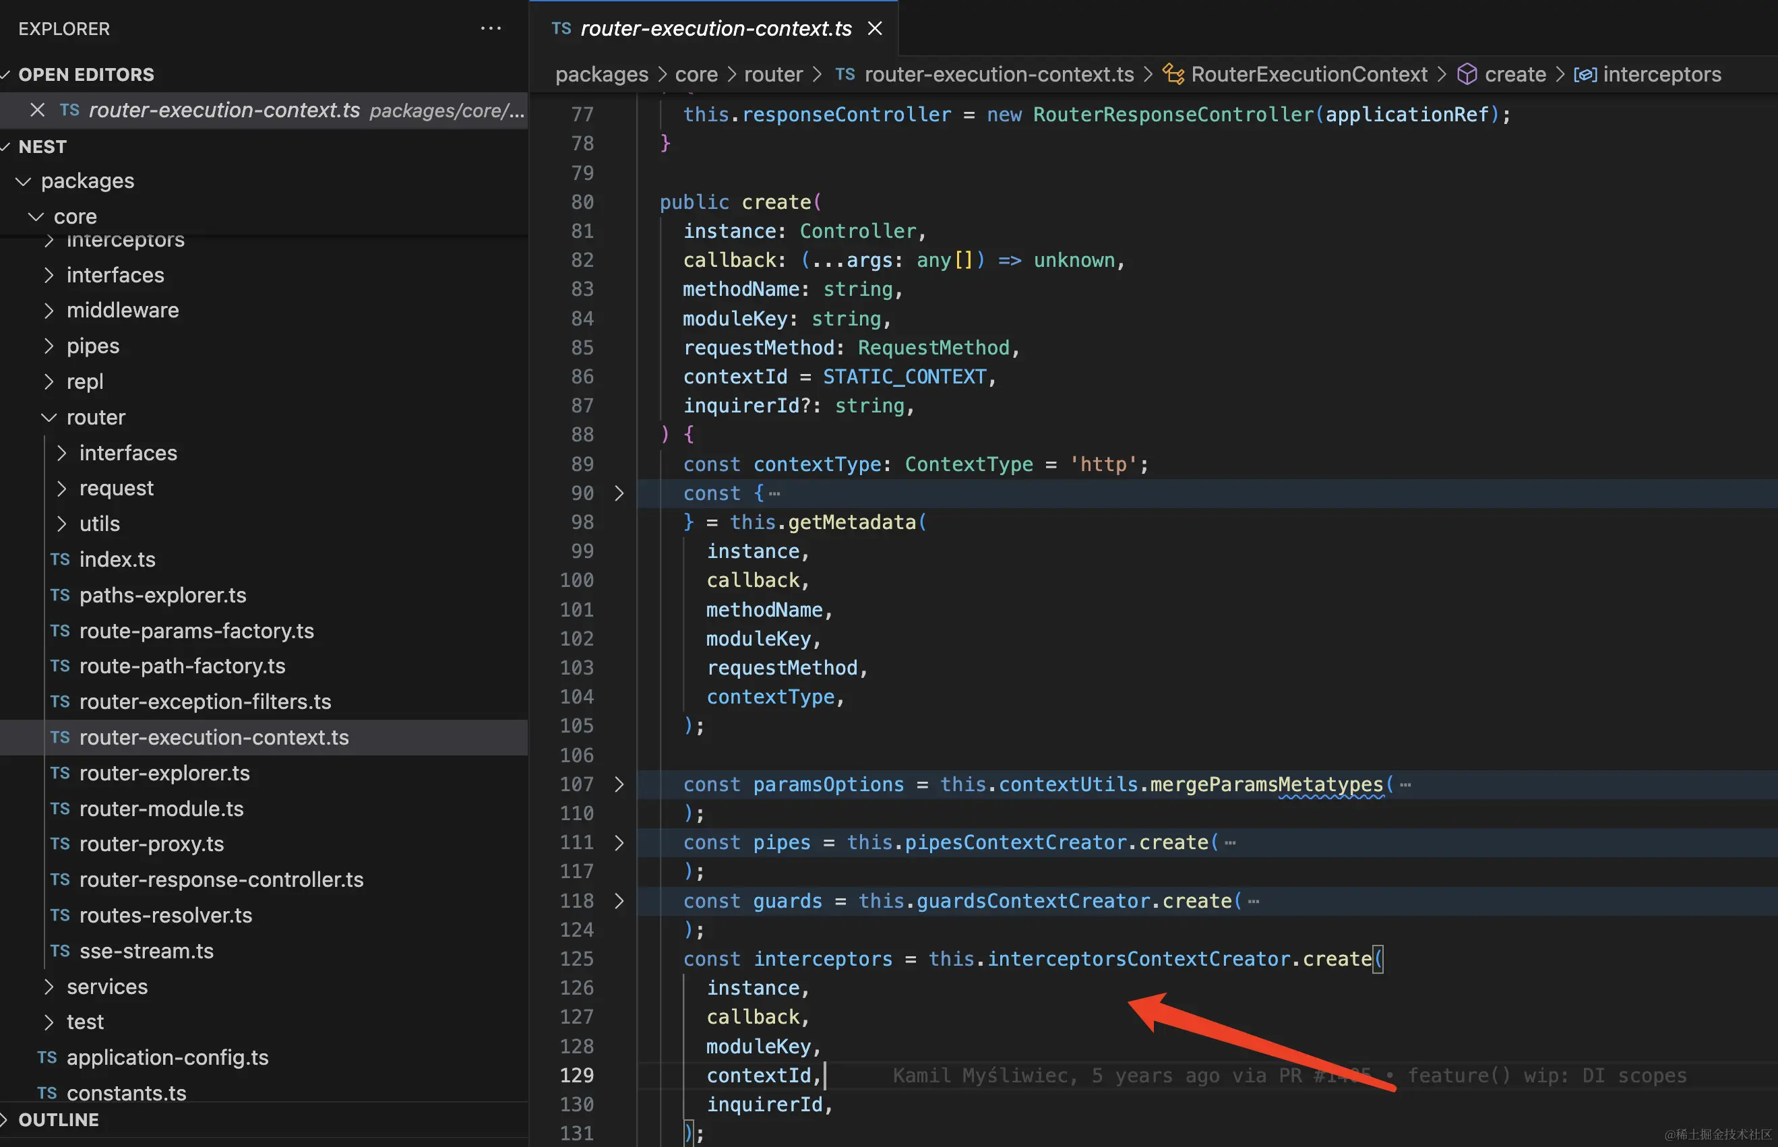Image resolution: width=1778 pixels, height=1147 pixels.
Task: Click the TS icon beside index.ts
Action: coord(61,559)
